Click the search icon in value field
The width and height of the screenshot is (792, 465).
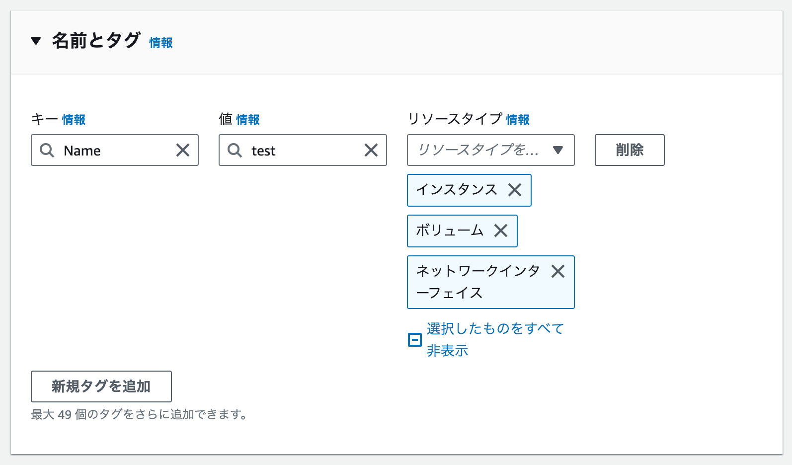[x=235, y=150]
